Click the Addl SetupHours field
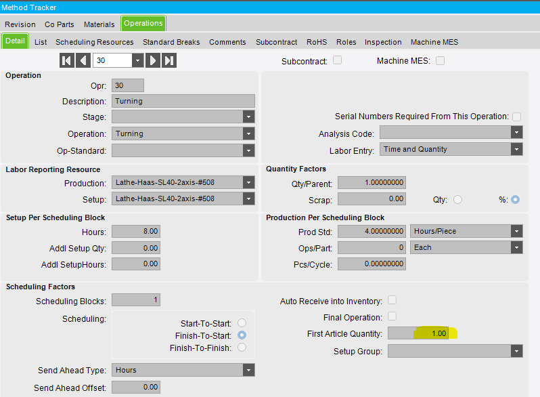 click(x=136, y=264)
